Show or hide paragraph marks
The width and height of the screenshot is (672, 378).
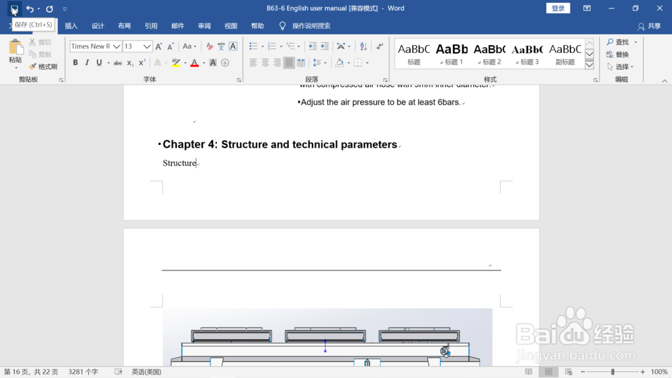coord(379,46)
